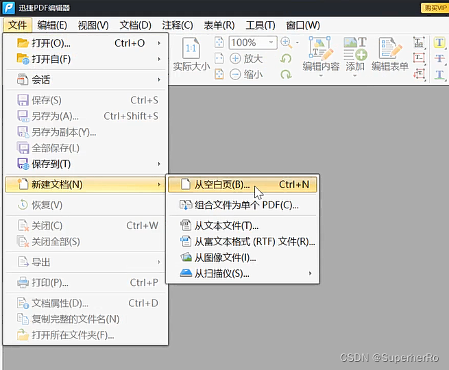Choose 组合文件为单个 PDF(C)...
This screenshot has height=370, width=449.
pos(242,205)
